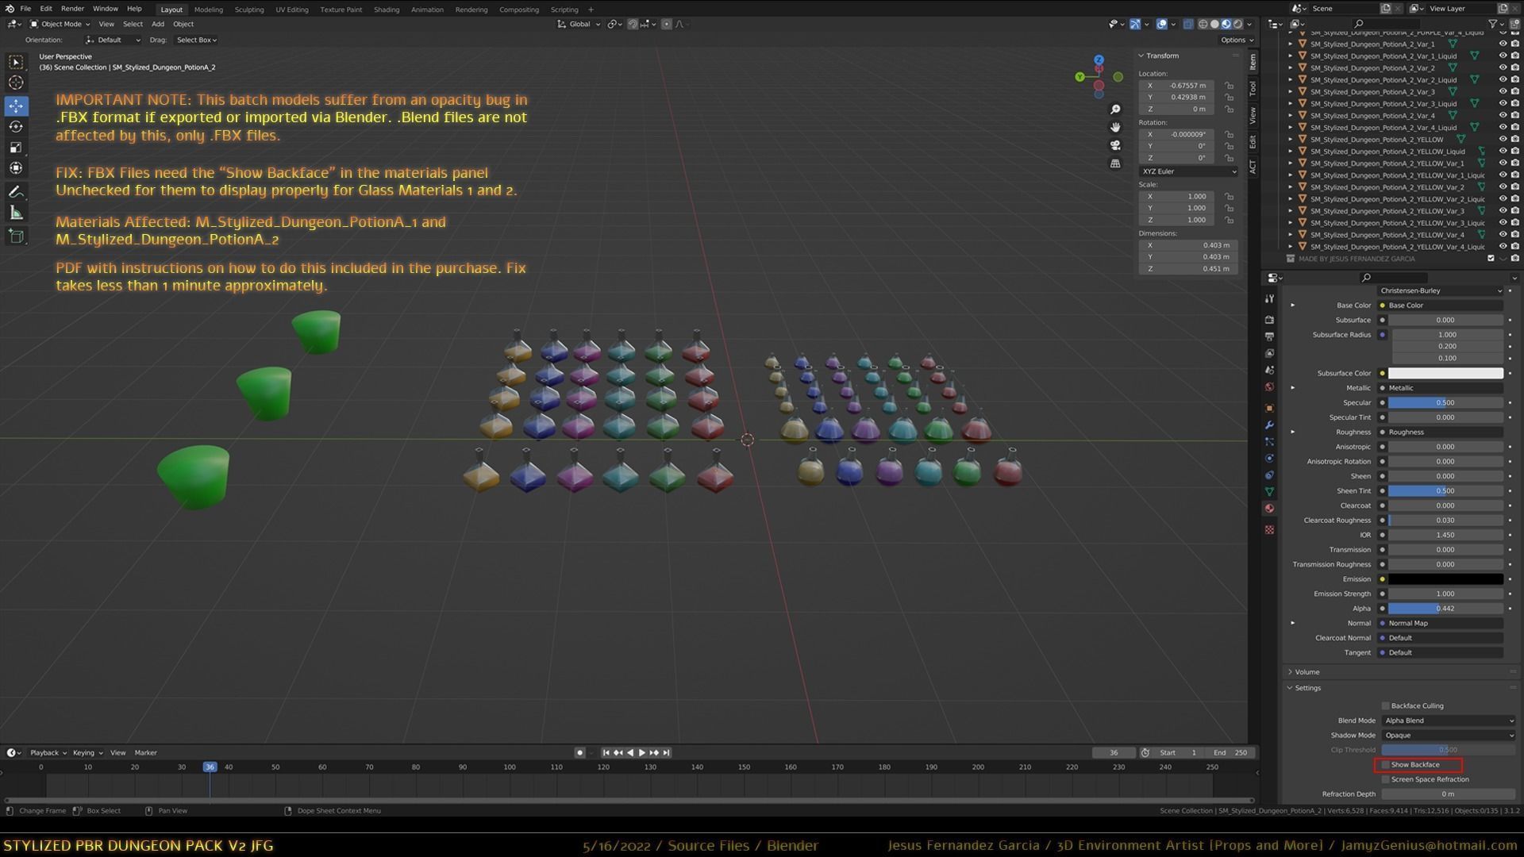Open the Drag Select Box dropdown
This screenshot has width=1524, height=857.
click(x=196, y=40)
